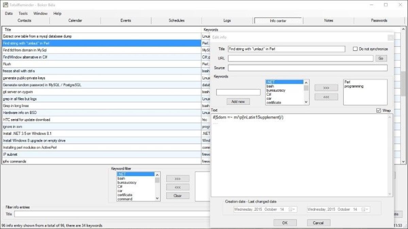The width and height of the screenshot is (408, 229).
Task: Click the Go button next to URL field
Action: point(381,58)
